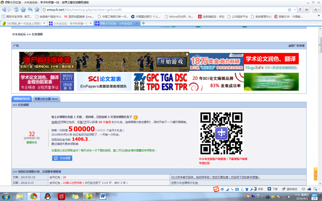Open QQ penguin taskbar icon
This screenshot has width=322, height=201.
pyautogui.click(x=48, y=197)
